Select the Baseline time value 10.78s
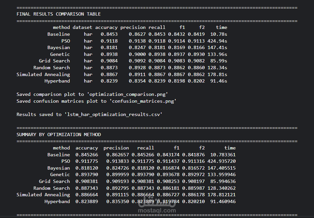This screenshot has height=218, width=314. [218, 34]
